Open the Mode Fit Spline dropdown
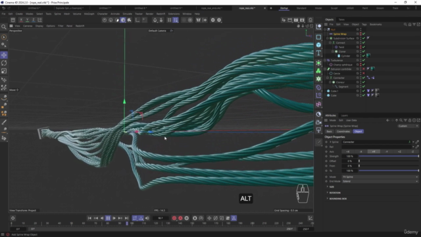 [x=380, y=177]
